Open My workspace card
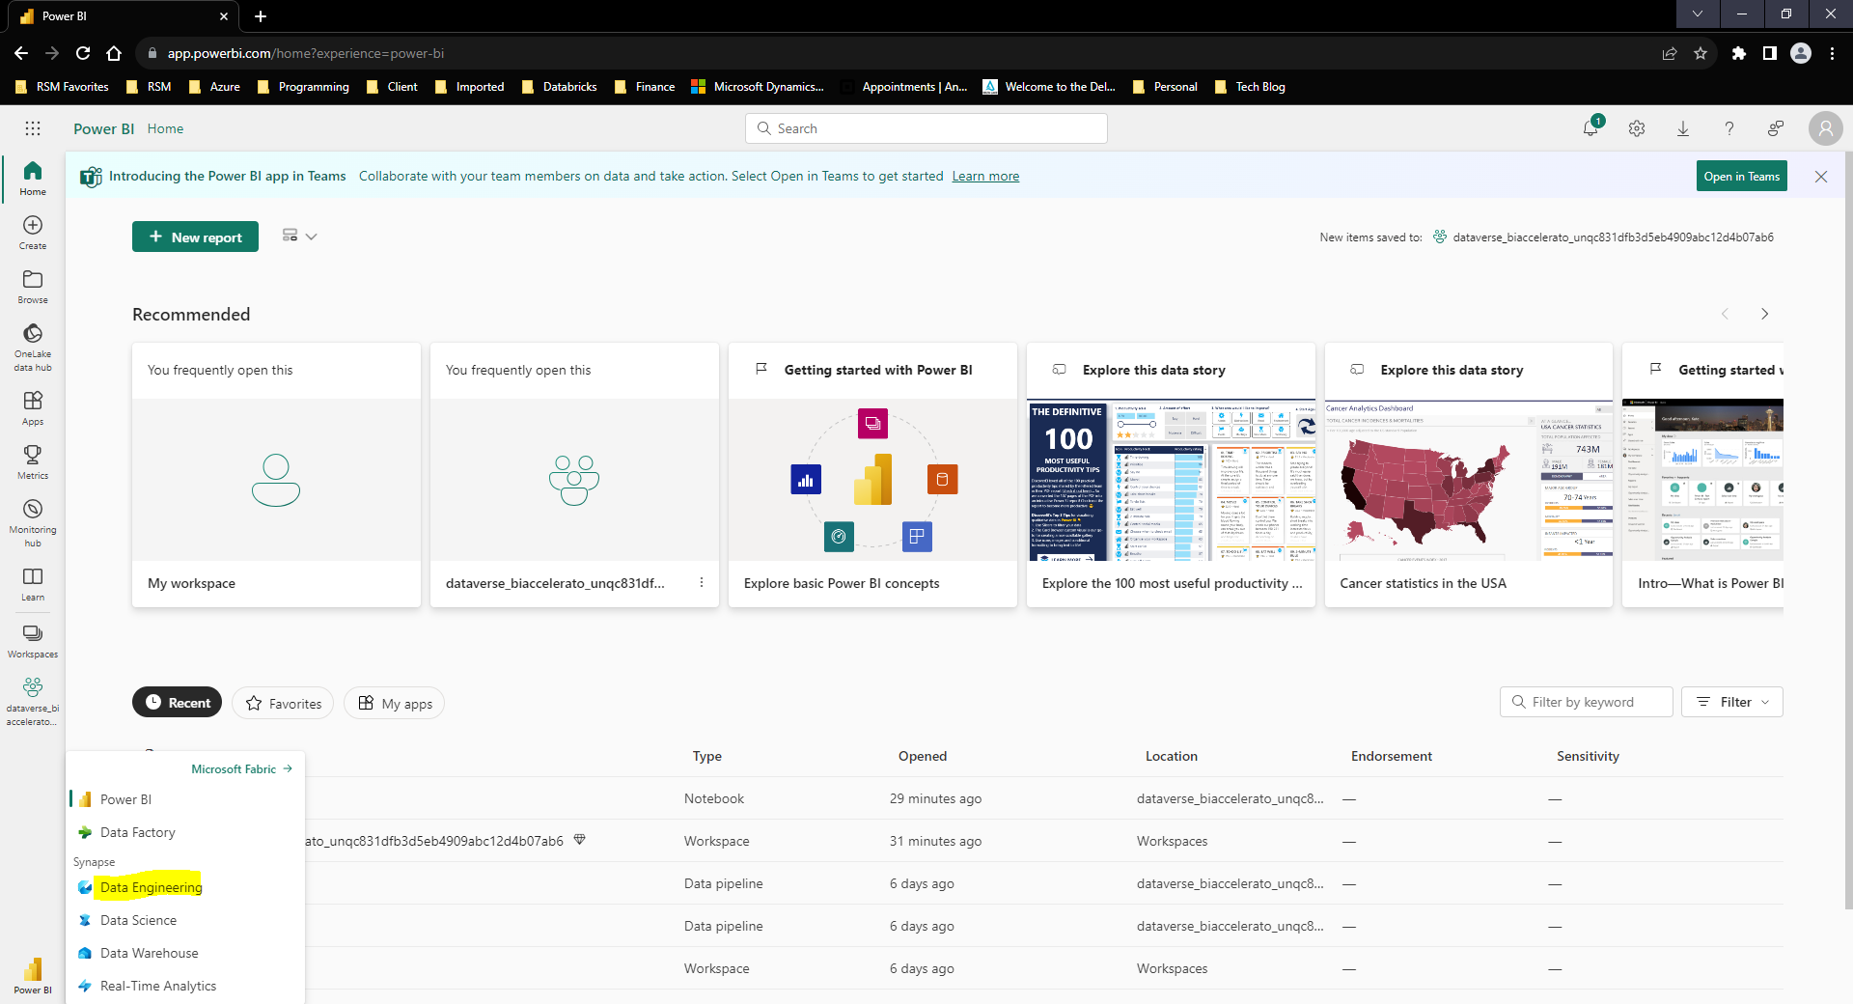Image resolution: width=1853 pixels, height=1004 pixels. (276, 475)
